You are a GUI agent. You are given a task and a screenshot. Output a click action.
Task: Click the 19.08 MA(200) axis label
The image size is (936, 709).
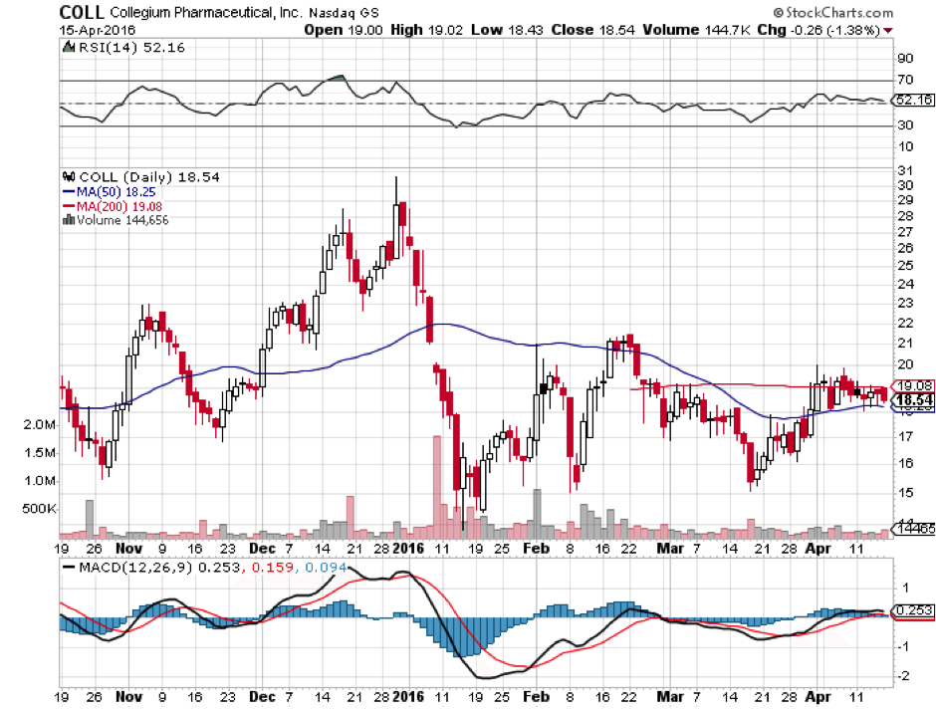(x=913, y=385)
